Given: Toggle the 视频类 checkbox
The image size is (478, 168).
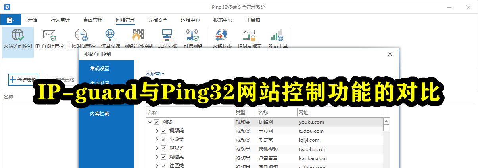Looking at the screenshot, I should click(163, 131).
